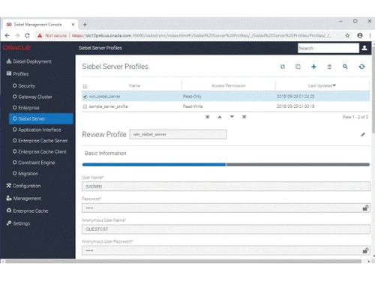Click the vertical page scrollbar
This screenshot has width=375, height=281.
(373, 90)
